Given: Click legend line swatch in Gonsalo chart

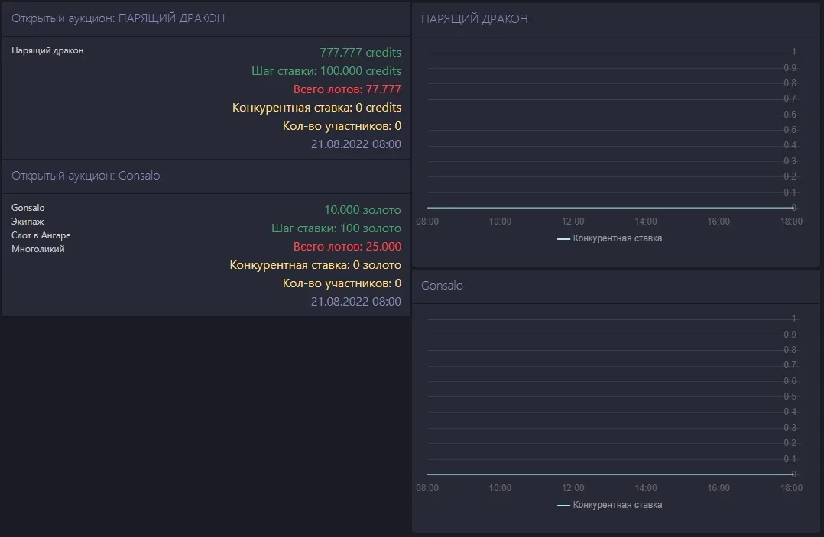Looking at the screenshot, I should click(x=563, y=506).
